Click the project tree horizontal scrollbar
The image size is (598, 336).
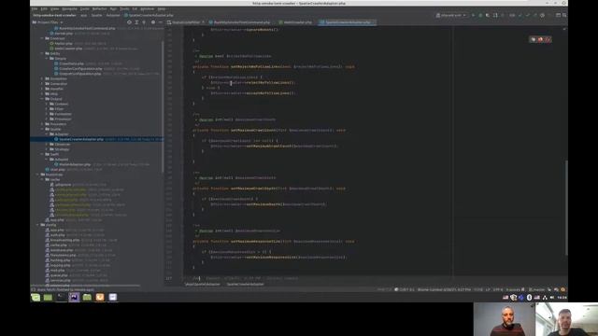pyautogui.click(x=86, y=286)
